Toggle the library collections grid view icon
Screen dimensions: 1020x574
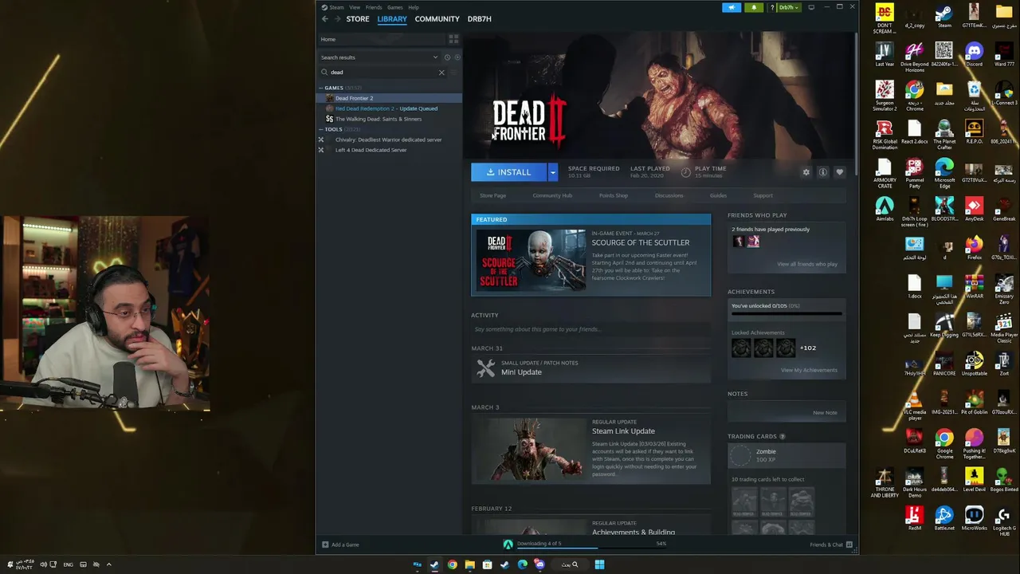[x=453, y=39]
